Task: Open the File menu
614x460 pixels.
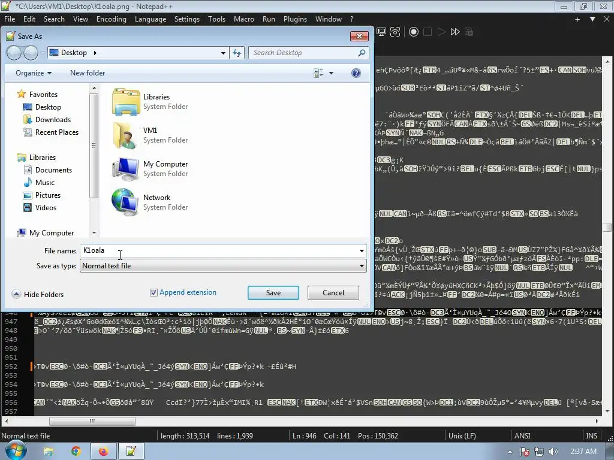Action: (10, 19)
